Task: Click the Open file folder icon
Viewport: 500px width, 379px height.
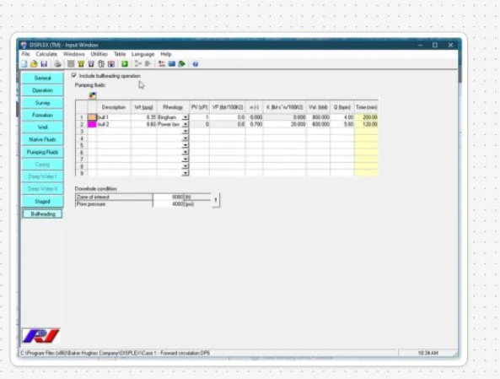Action: tap(34, 64)
